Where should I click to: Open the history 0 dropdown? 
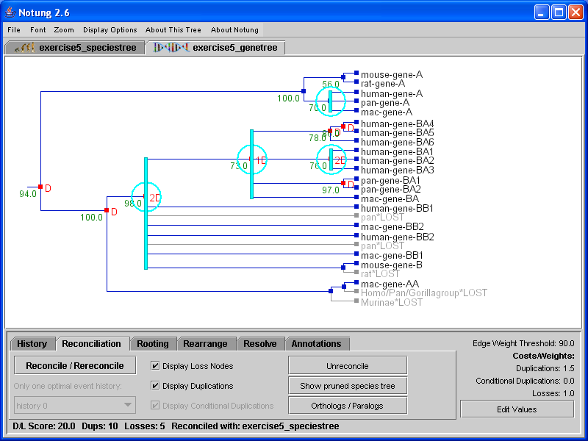click(75, 405)
